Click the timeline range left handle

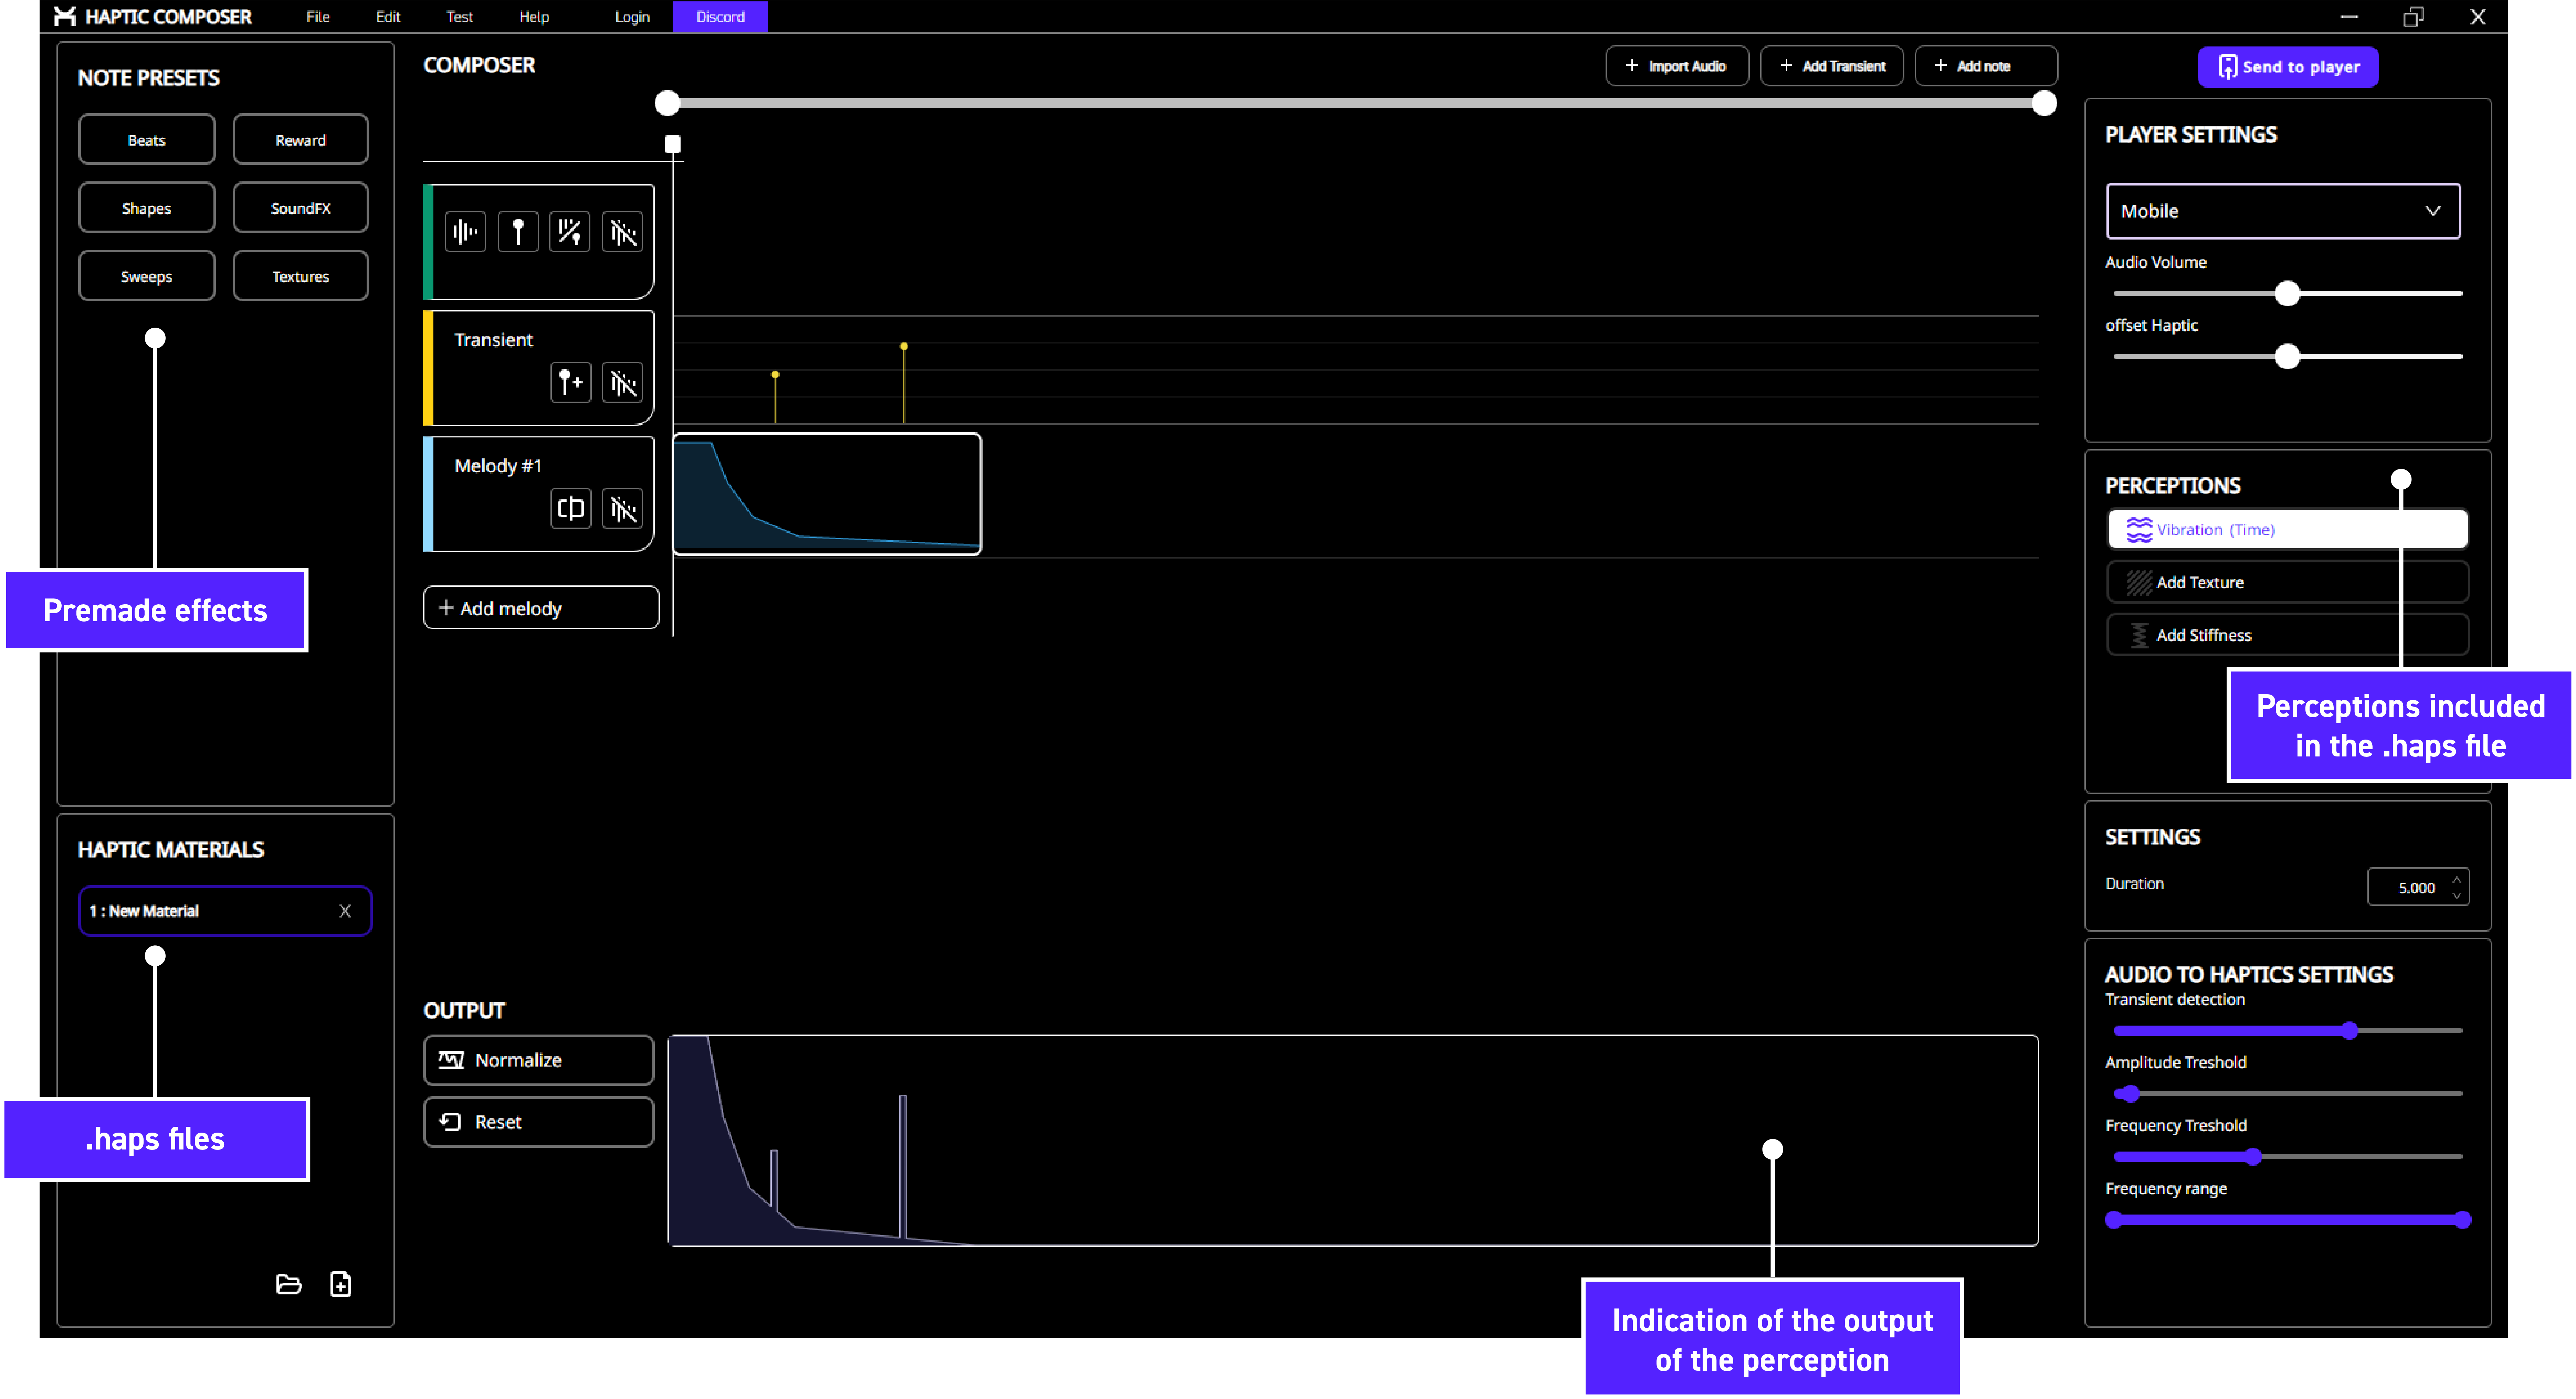(667, 103)
